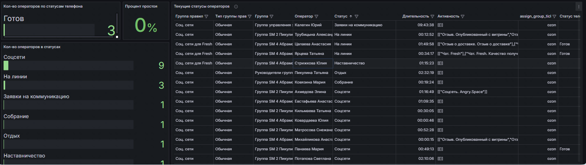Filter the Длительность column
Screen dimensions: 586x165
(432, 17)
